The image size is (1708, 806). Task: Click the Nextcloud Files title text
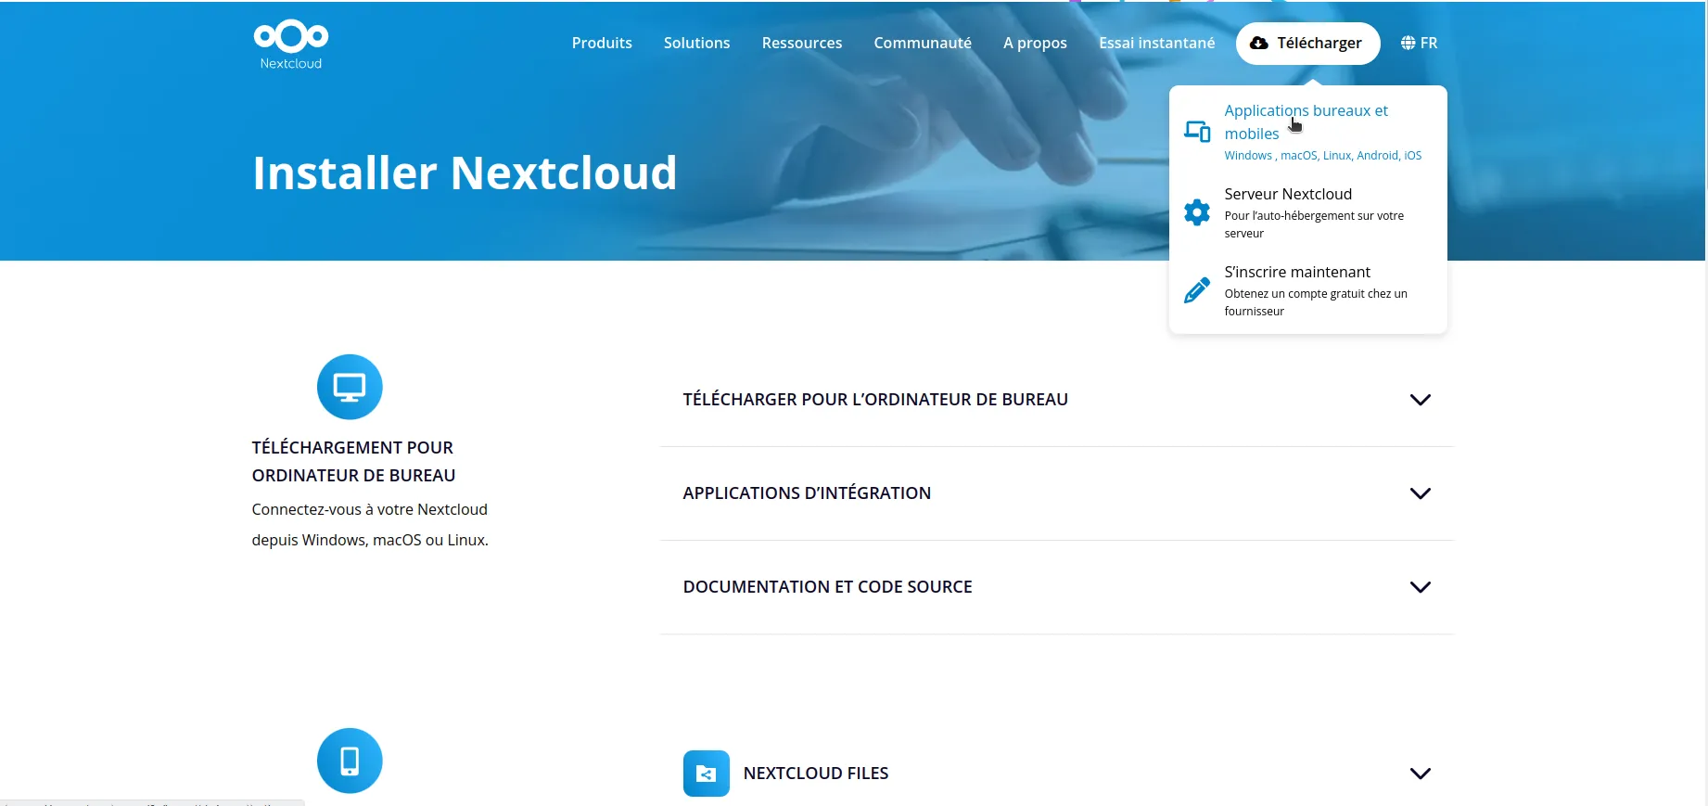pos(816,774)
